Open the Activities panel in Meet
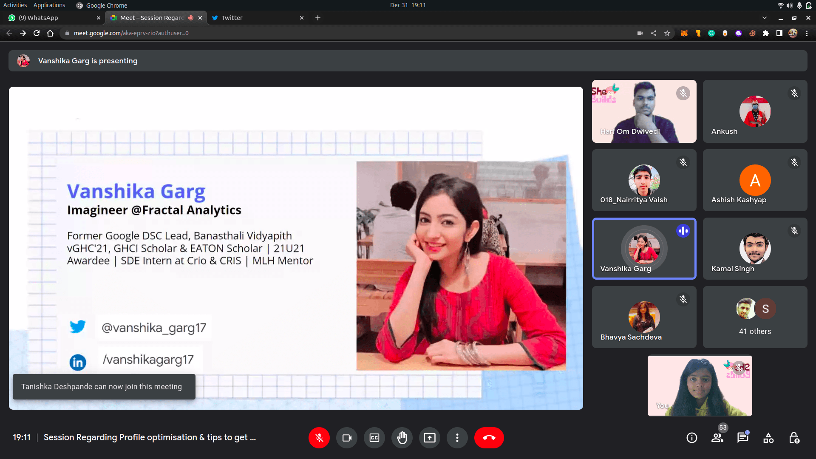This screenshot has height=459, width=816. 768,438
